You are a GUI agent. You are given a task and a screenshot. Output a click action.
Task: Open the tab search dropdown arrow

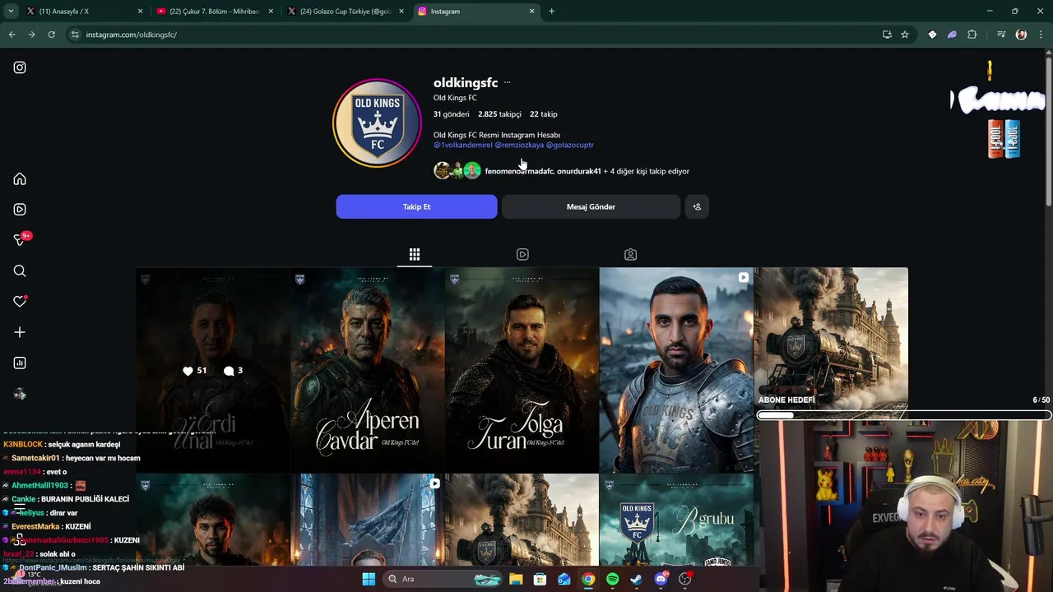(x=11, y=12)
